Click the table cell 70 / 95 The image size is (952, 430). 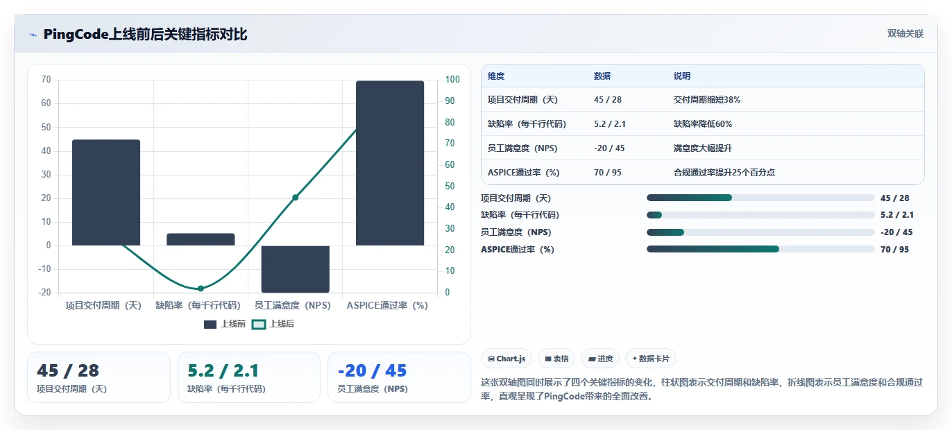click(608, 173)
